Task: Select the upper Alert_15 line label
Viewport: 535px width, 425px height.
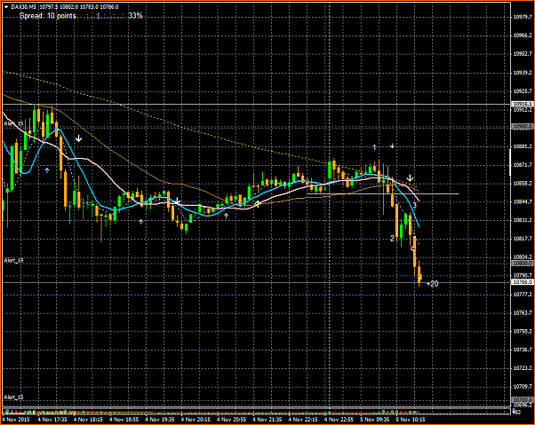Action: [13, 123]
